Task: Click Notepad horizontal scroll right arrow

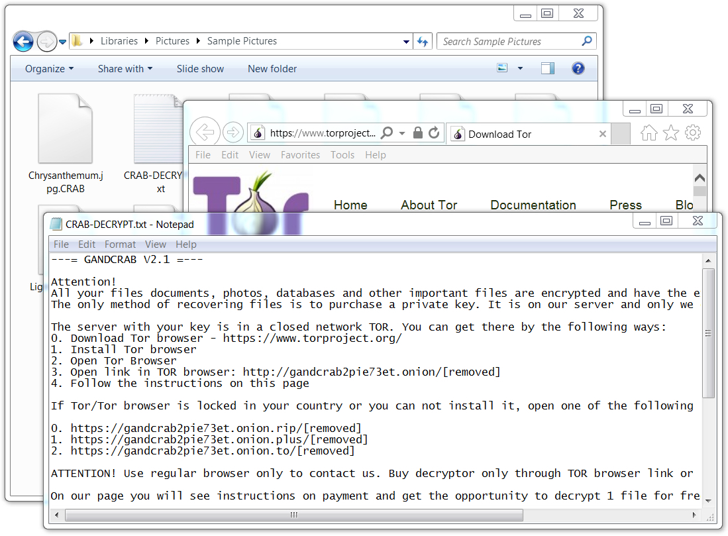Action: tap(695, 515)
